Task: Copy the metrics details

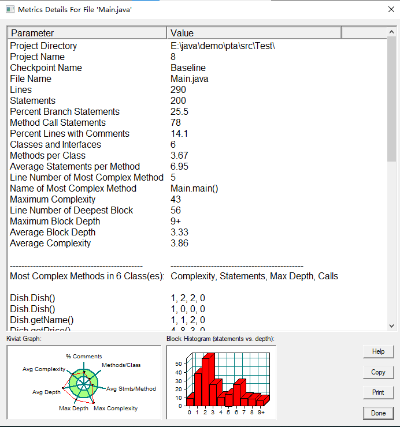Action: pos(378,372)
